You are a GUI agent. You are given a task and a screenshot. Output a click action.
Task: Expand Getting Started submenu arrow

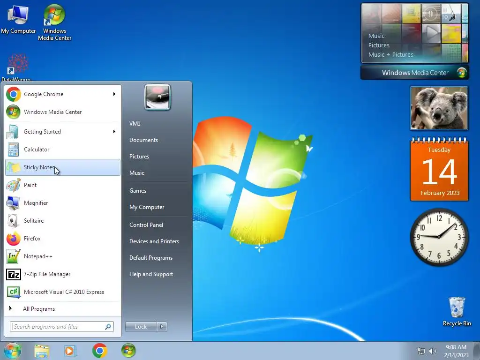click(x=114, y=132)
